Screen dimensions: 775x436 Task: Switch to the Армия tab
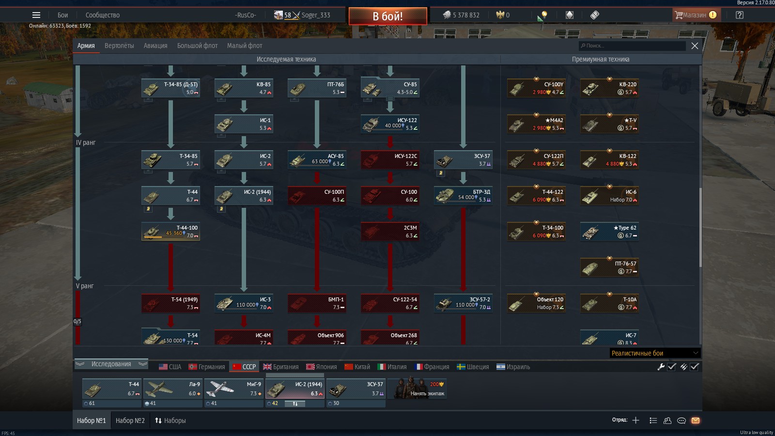point(86,46)
